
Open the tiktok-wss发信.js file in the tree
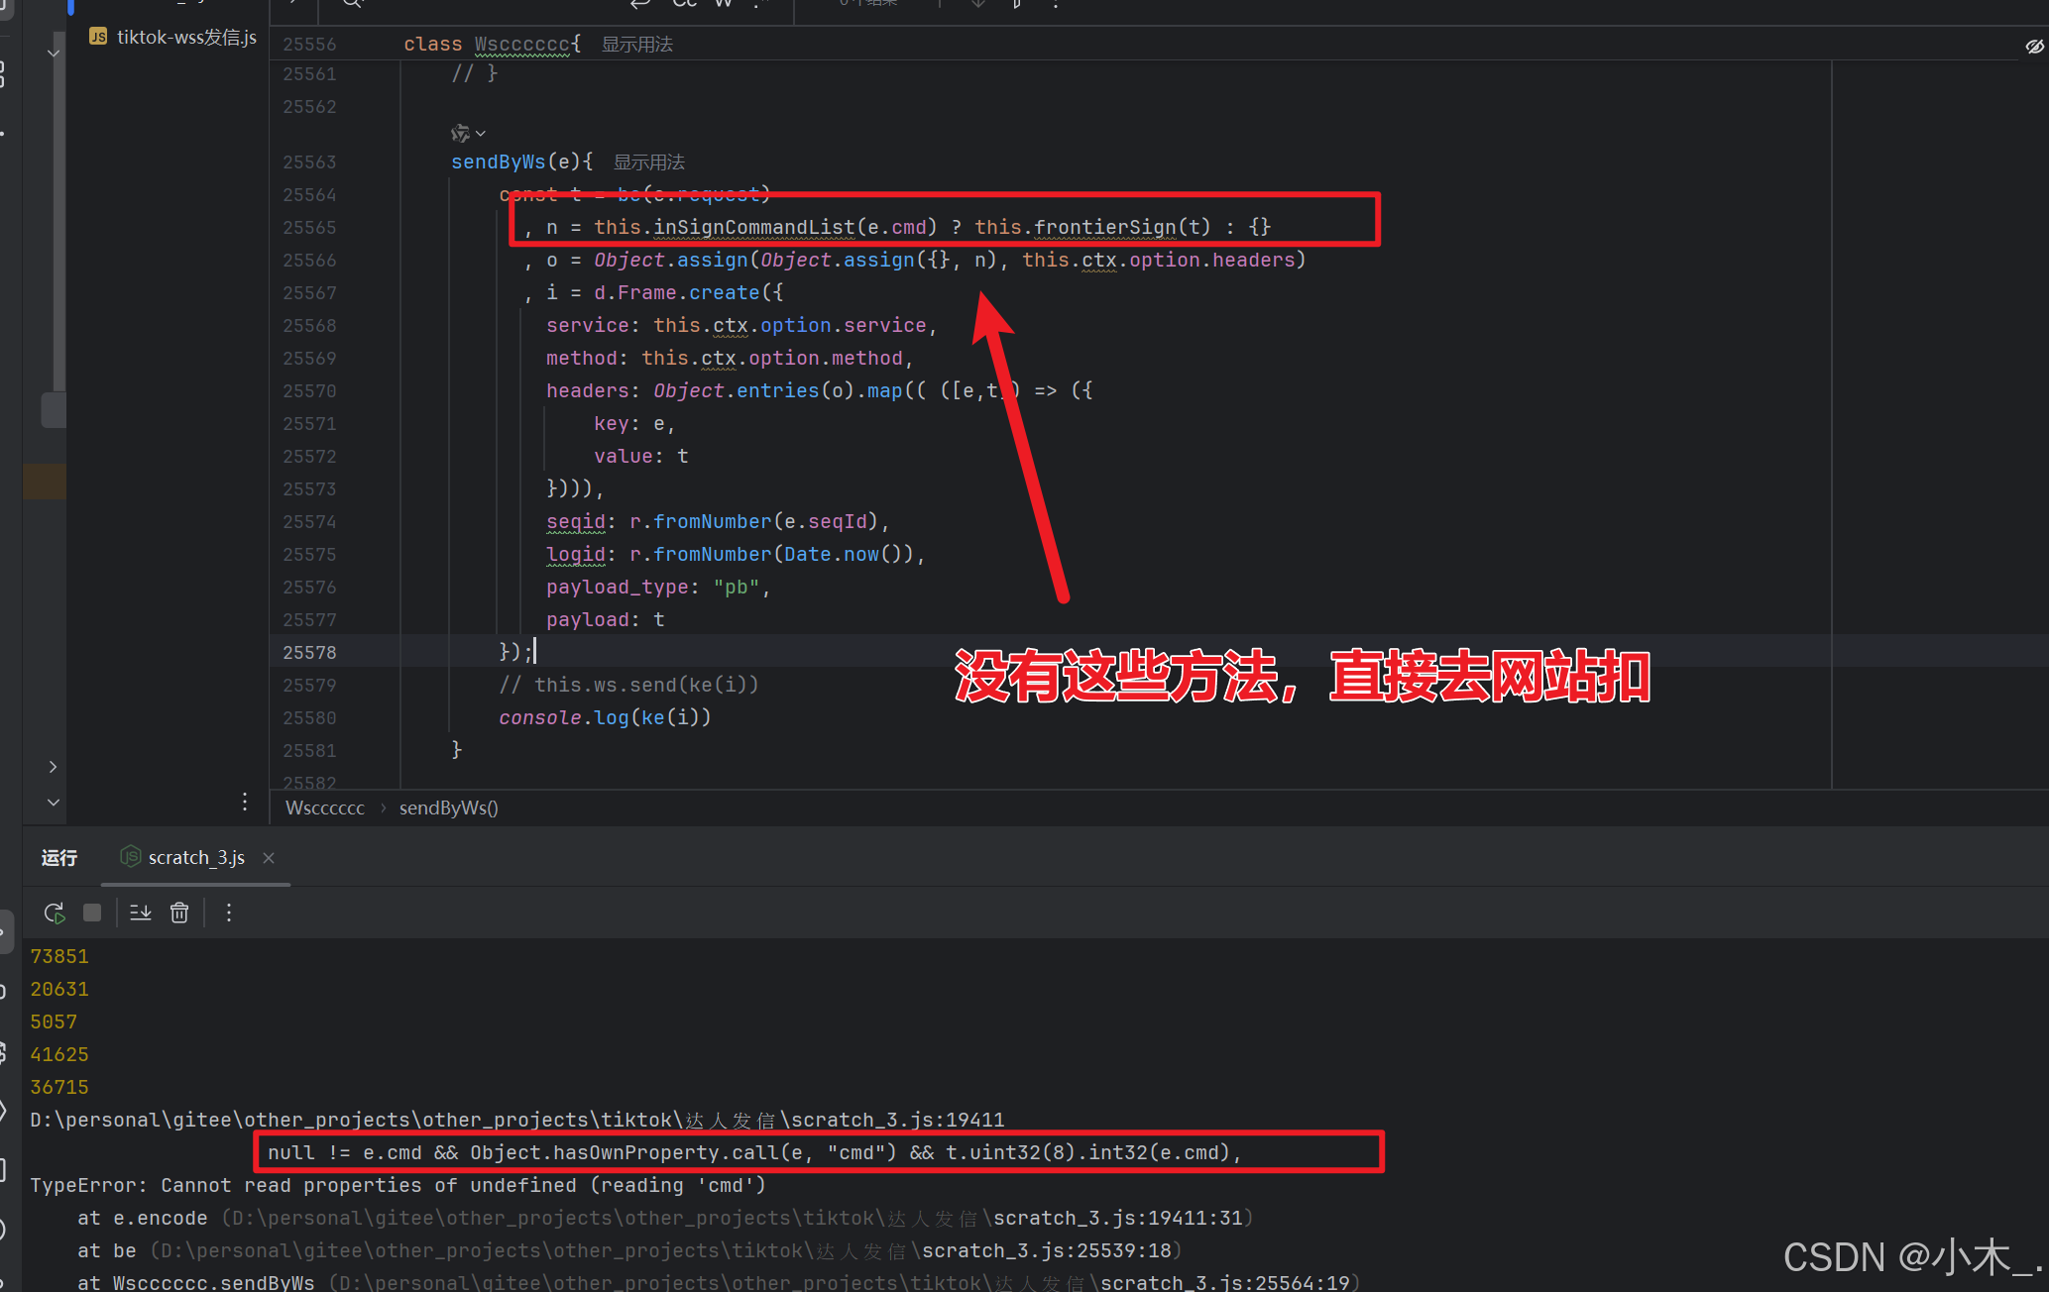point(186,38)
